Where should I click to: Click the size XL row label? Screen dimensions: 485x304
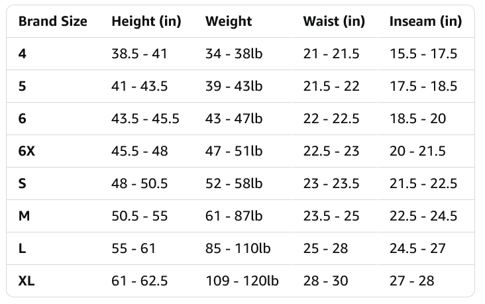tap(27, 281)
